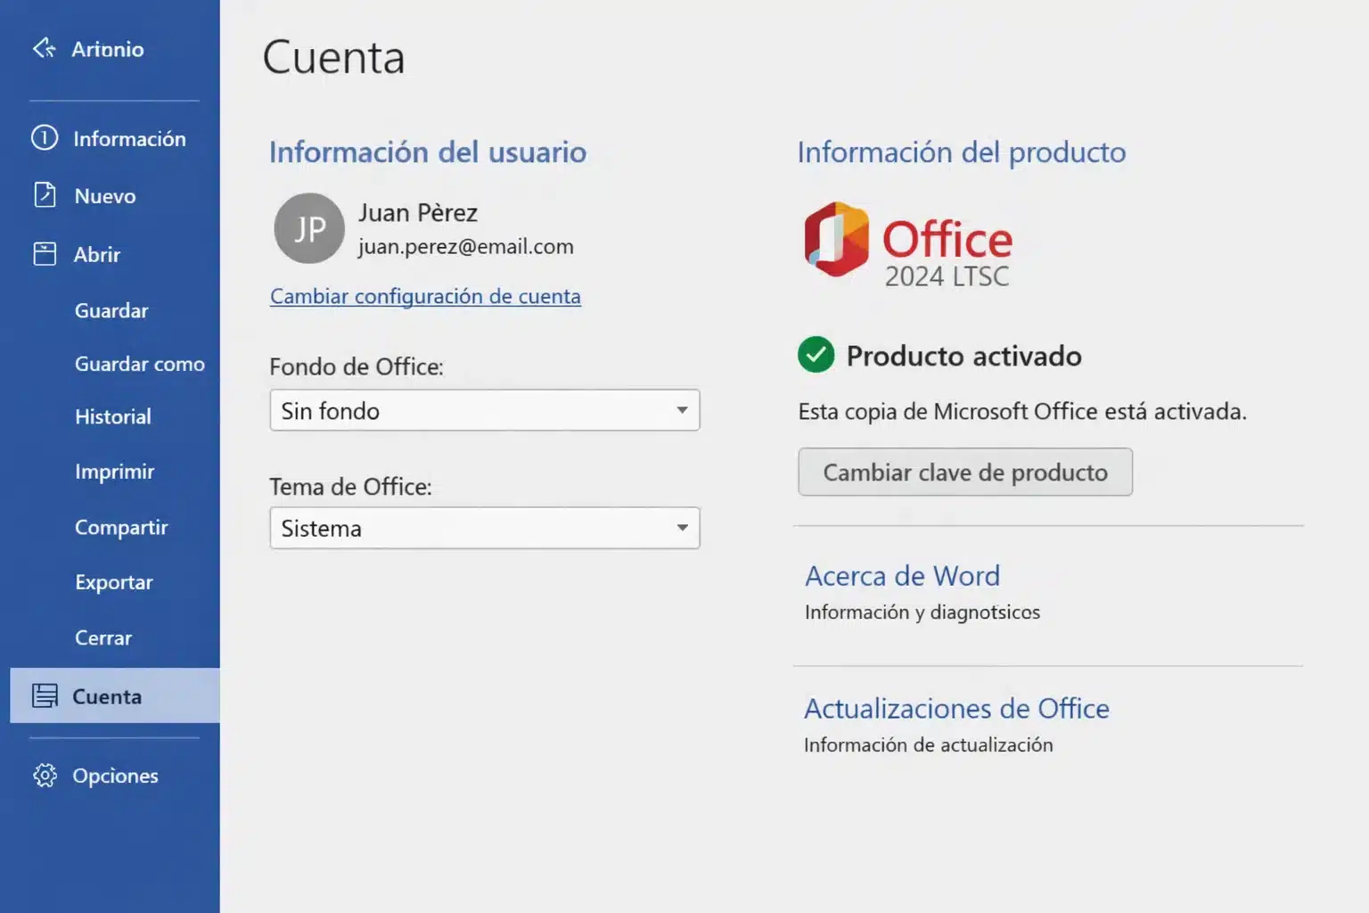1369x913 pixels.
Task: Choose Cerrar from the sidebar menu
Action: [103, 637]
